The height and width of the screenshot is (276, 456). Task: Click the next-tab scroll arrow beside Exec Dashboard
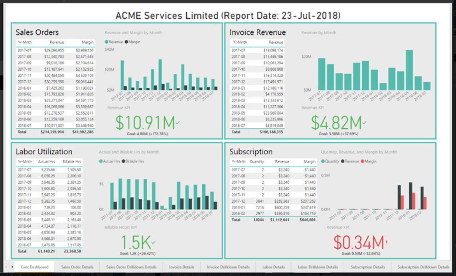tap(12, 267)
